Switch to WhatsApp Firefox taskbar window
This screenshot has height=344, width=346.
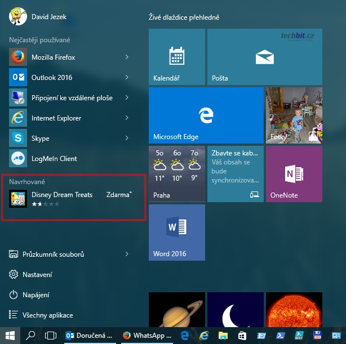coord(147,336)
